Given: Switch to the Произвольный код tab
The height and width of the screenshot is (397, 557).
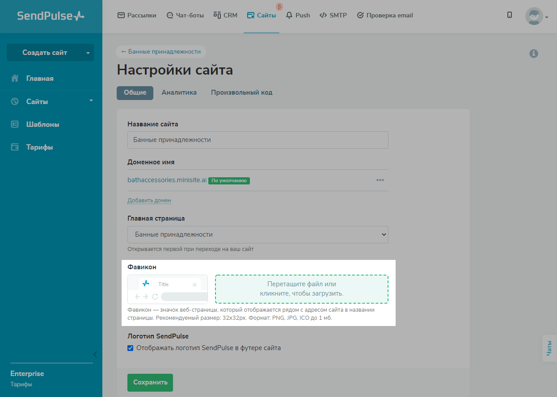Looking at the screenshot, I should pyautogui.click(x=242, y=93).
